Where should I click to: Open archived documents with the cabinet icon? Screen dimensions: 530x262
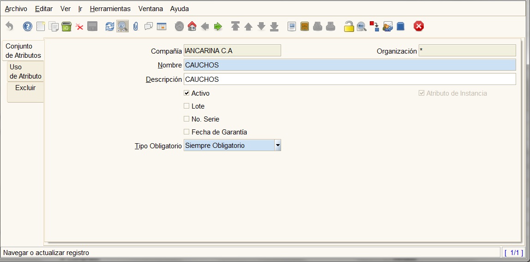305,26
